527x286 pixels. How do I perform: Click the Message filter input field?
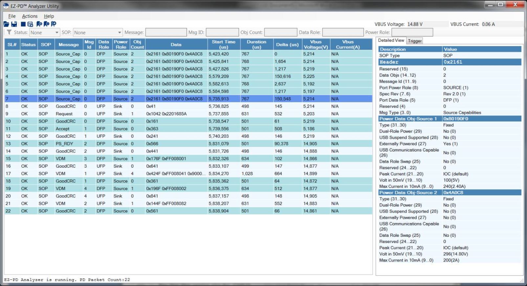click(166, 32)
